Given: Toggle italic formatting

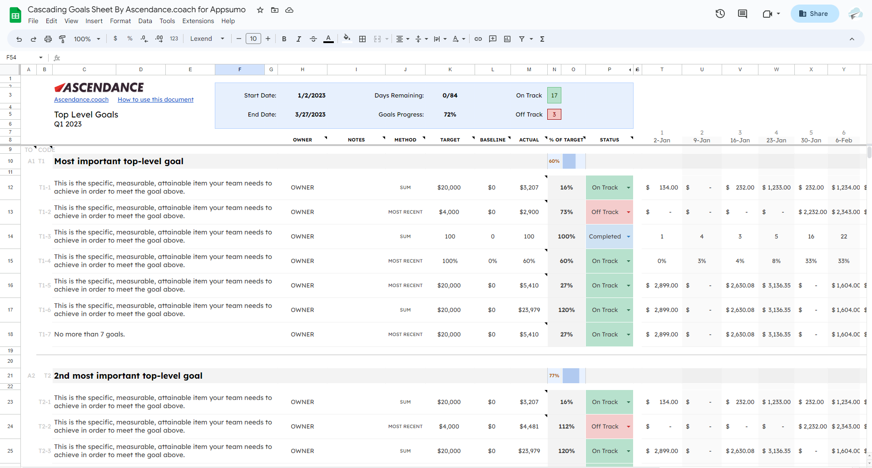Looking at the screenshot, I should 298,39.
